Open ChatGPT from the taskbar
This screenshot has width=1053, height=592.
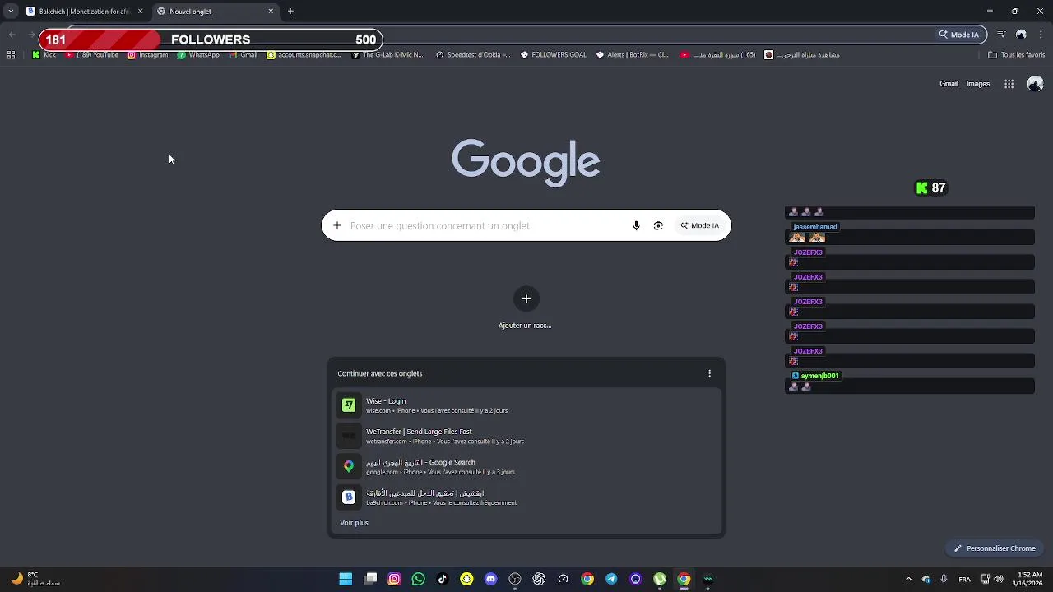click(539, 579)
